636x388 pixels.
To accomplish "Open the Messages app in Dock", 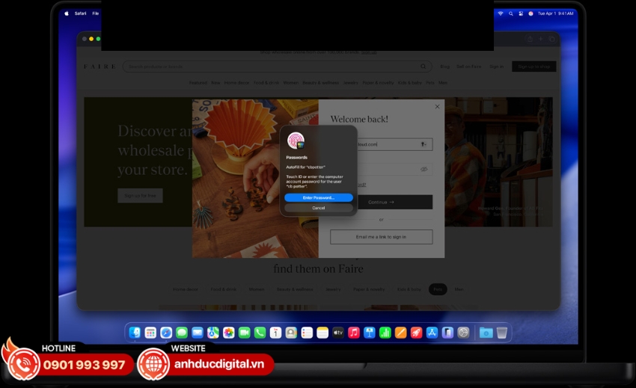I will [x=182, y=333].
